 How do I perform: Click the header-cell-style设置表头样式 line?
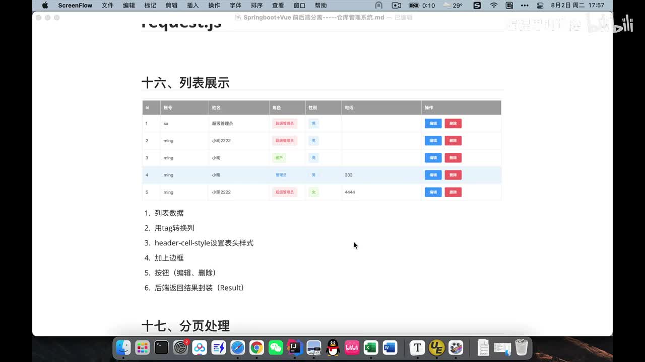coord(204,243)
